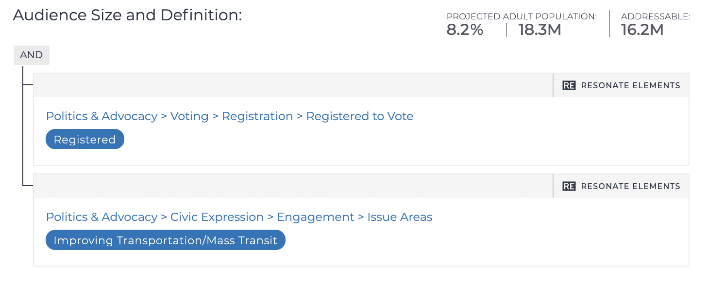Click Civic Expression in second breadcrumb
Viewport: 708px width, 283px height.
point(217,217)
